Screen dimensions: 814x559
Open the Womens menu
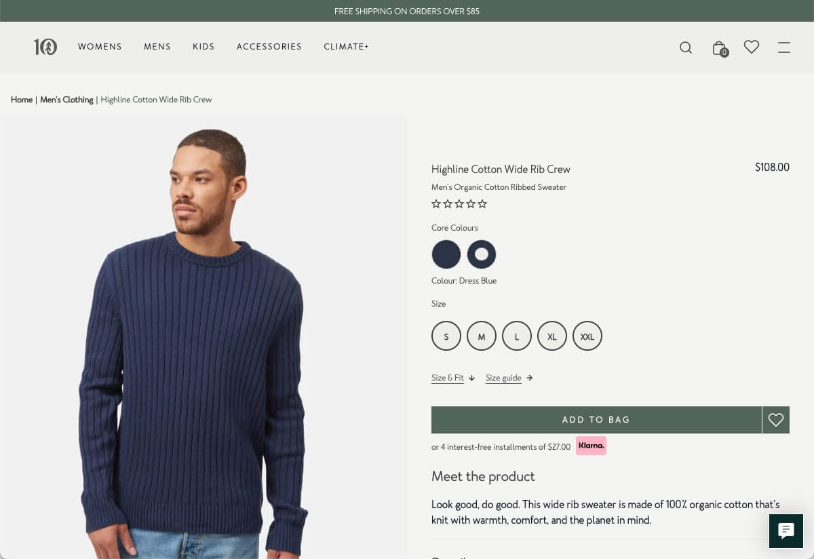(100, 47)
